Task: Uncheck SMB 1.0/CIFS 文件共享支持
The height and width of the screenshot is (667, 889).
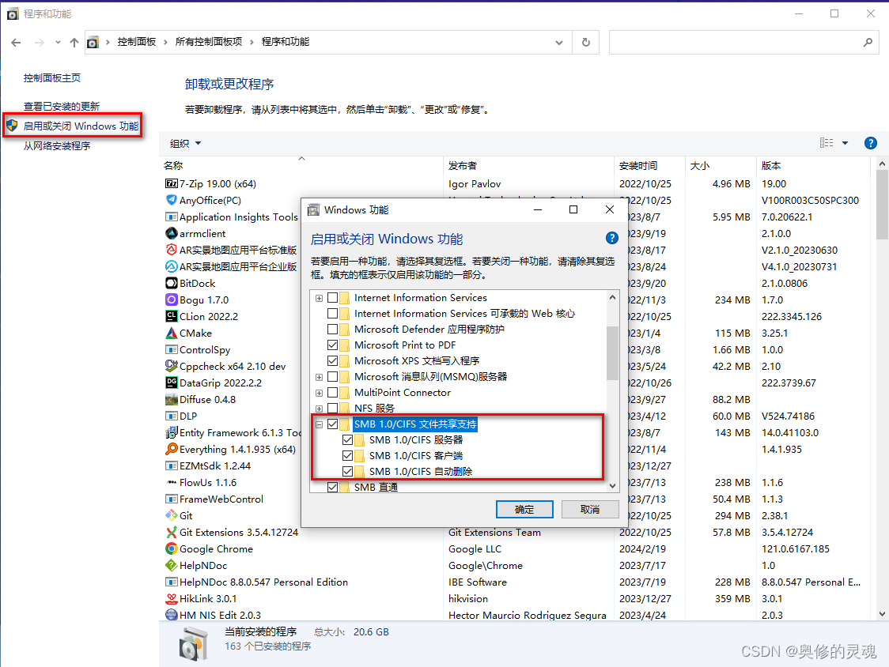Action: click(333, 424)
